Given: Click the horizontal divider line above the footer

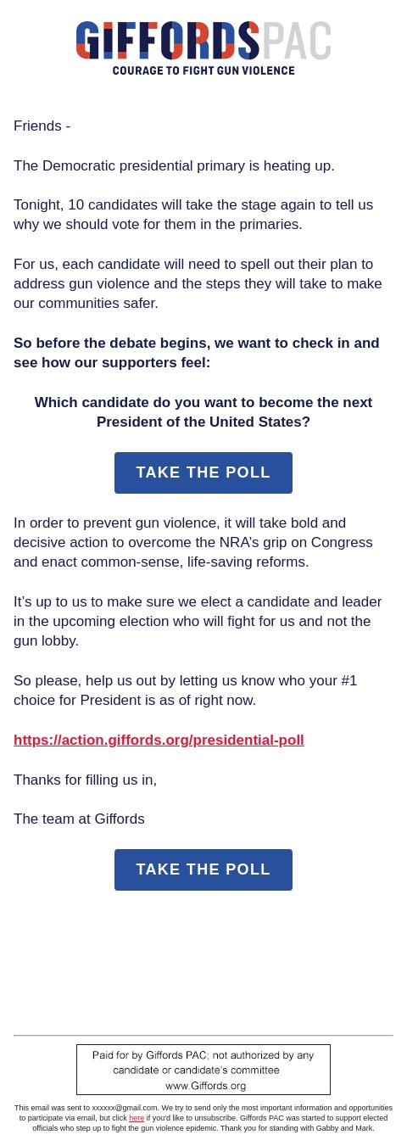Looking at the screenshot, I should [x=203, y=1035].
